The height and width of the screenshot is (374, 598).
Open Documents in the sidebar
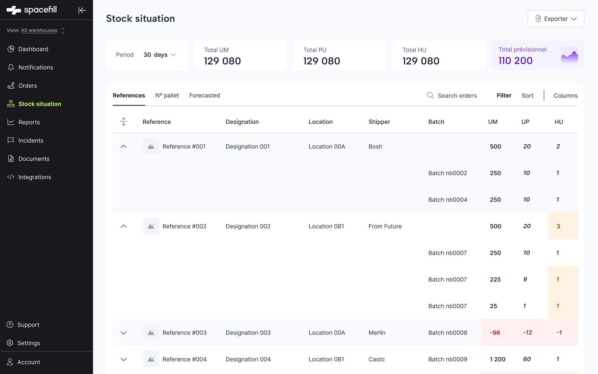[x=34, y=159]
